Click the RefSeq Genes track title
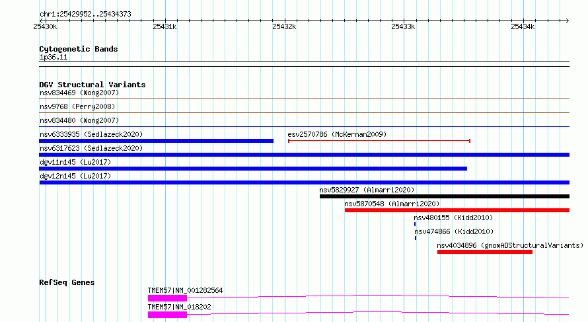This screenshot has width=588, height=322. 67,282
